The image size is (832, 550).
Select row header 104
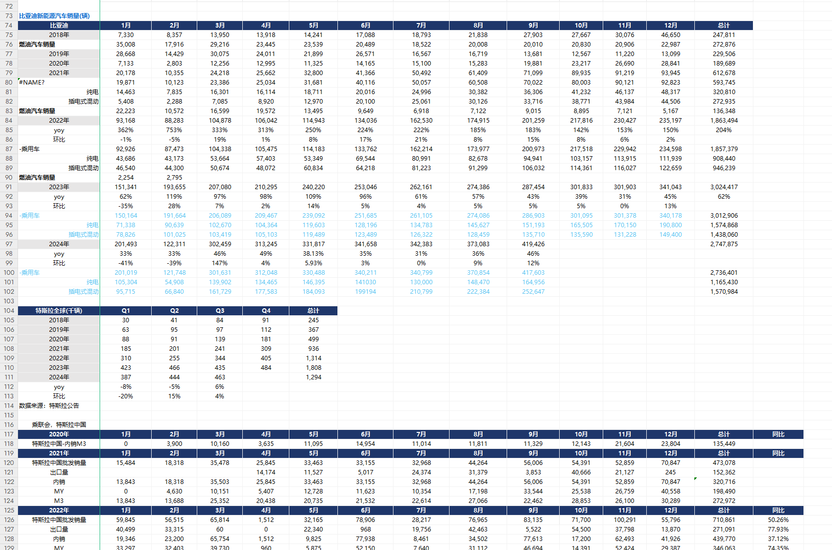point(9,311)
